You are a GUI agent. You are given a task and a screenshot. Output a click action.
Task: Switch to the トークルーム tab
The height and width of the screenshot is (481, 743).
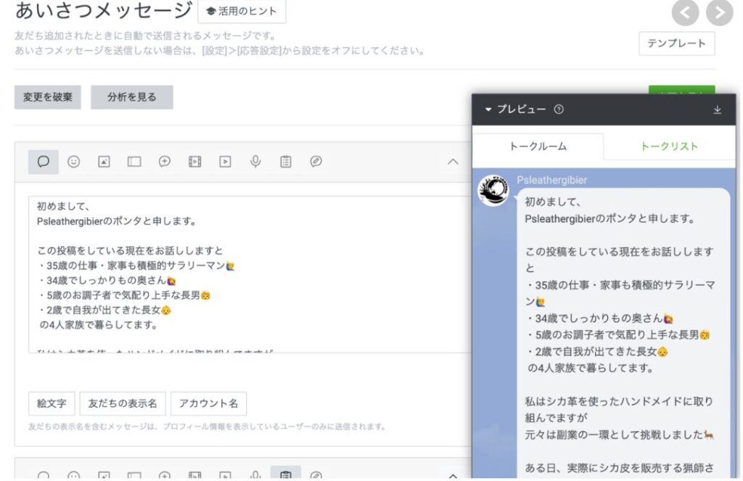click(538, 147)
